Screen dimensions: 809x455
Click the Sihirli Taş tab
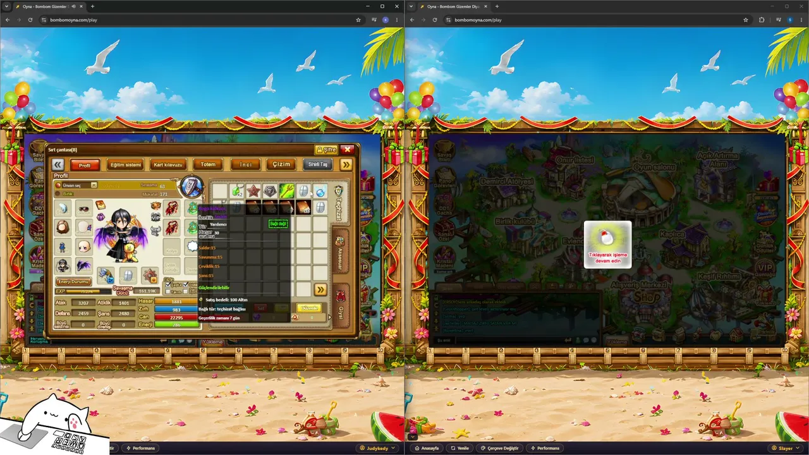click(317, 164)
